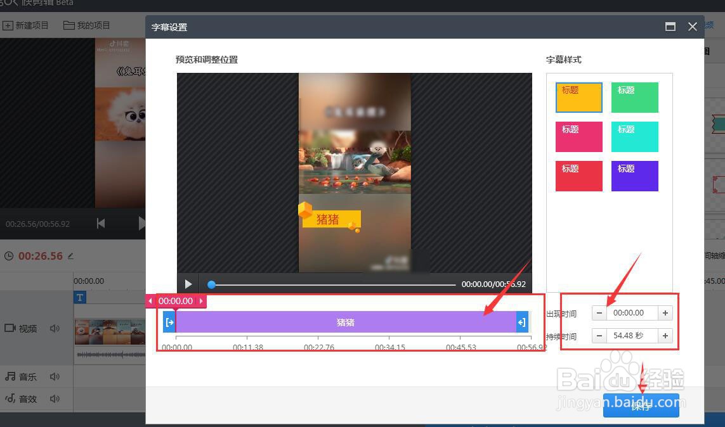Mute the 音乐 track

[55, 377]
